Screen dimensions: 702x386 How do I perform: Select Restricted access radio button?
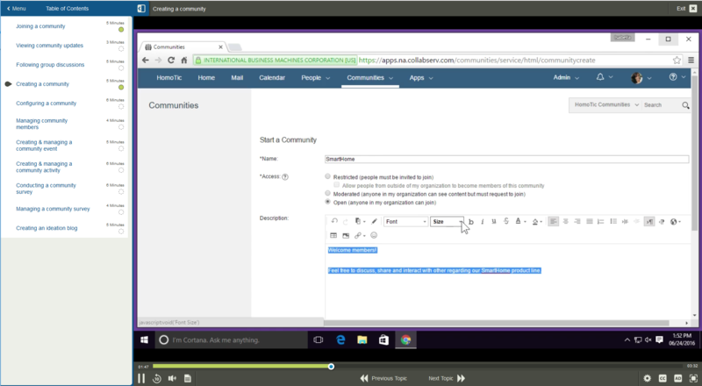327,176
